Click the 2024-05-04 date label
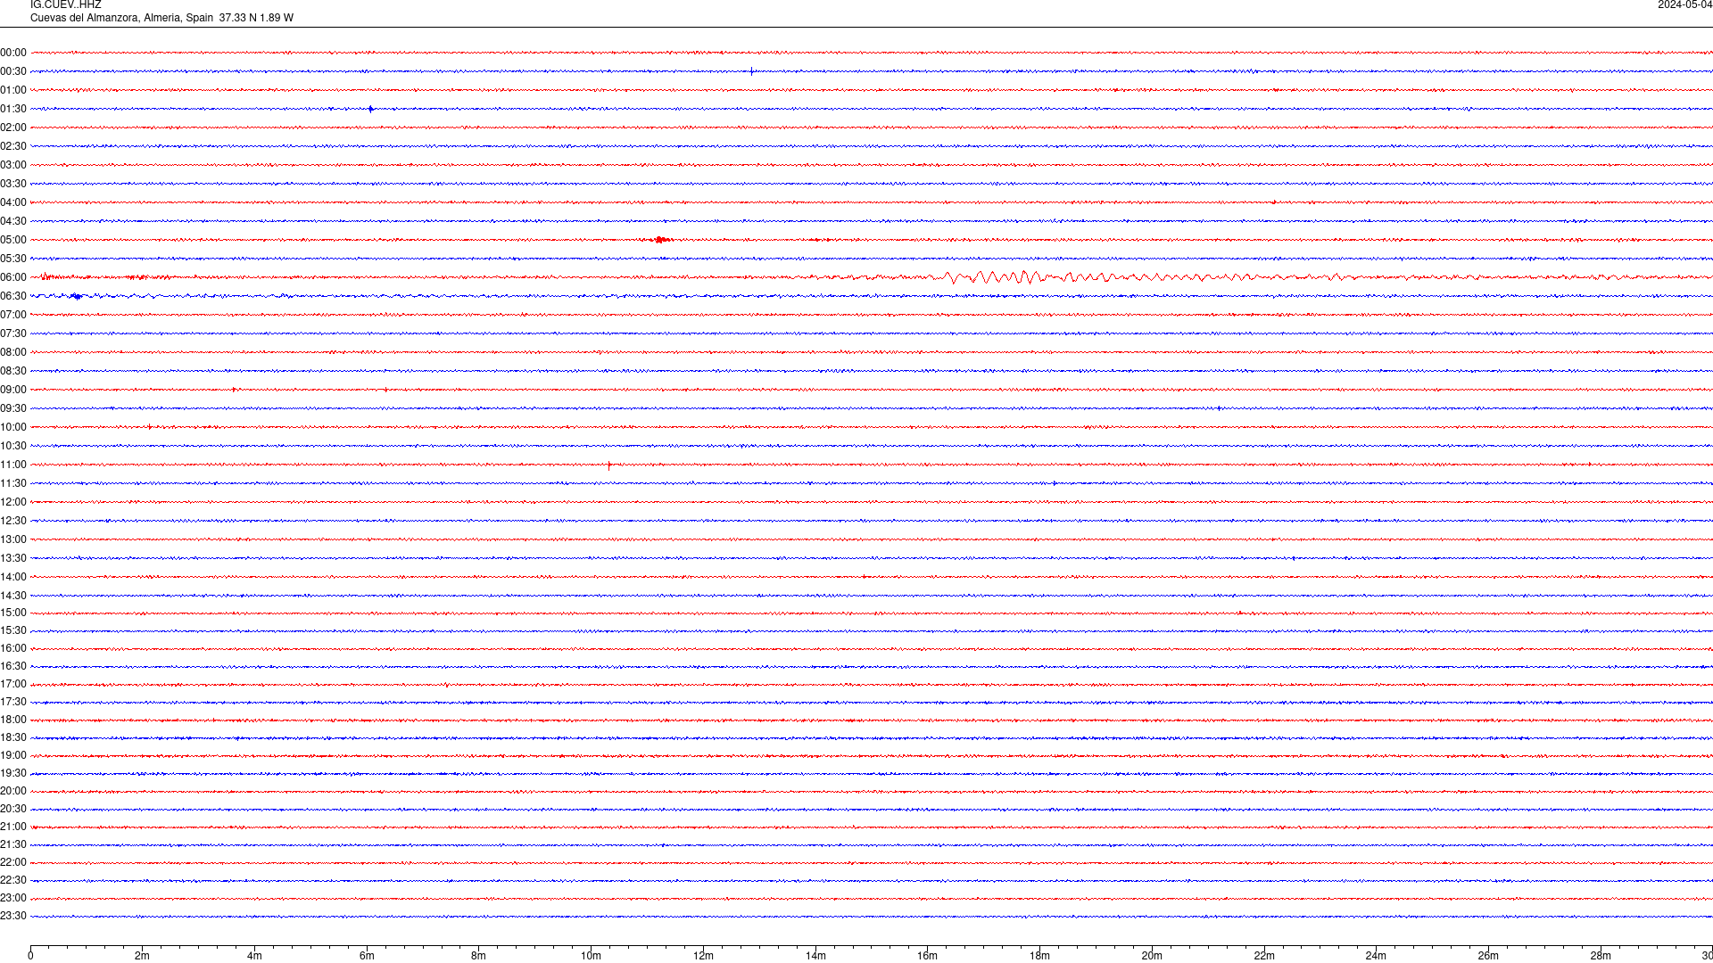 pyautogui.click(x=1684, y=5)
